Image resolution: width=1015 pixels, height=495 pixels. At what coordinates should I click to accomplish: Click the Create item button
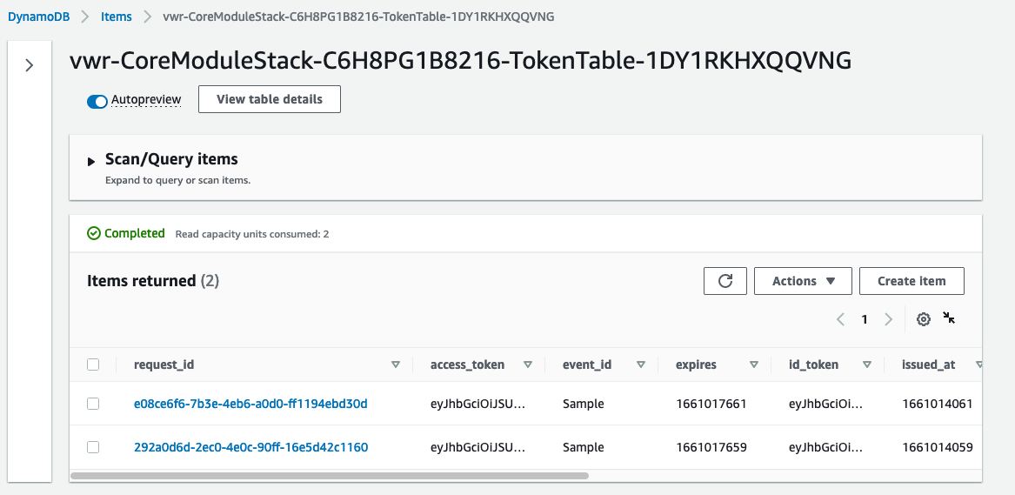(x=912, y=281)
